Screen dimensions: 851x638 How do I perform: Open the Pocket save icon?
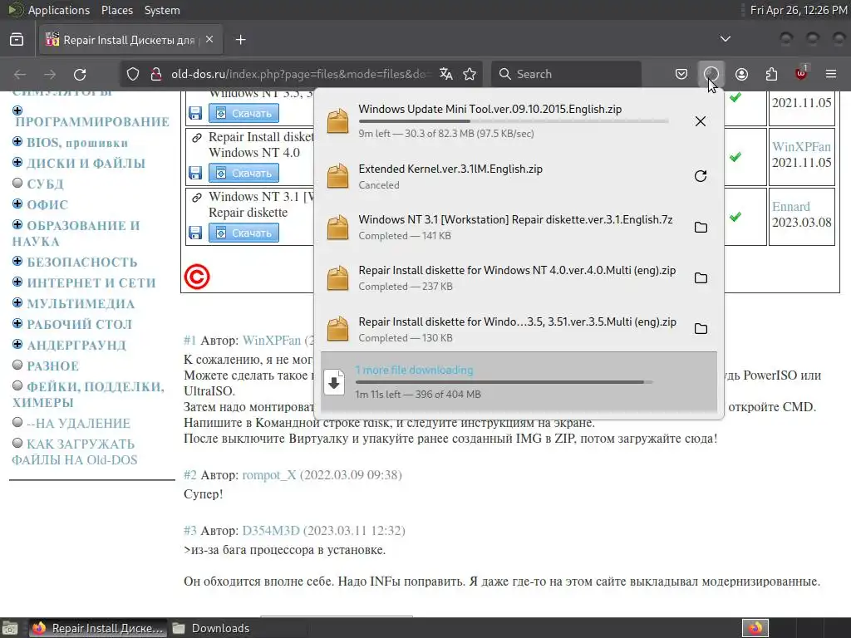[681, 74]
